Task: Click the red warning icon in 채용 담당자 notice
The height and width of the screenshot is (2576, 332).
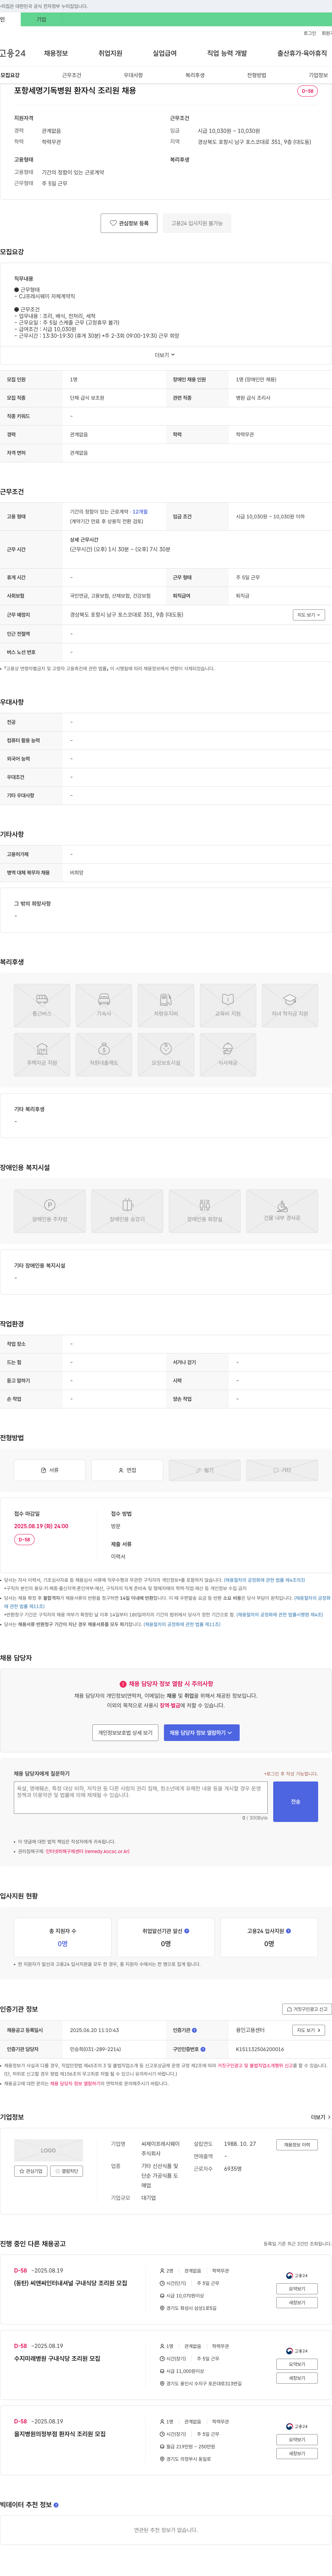Action: (x=123, y=1684)
